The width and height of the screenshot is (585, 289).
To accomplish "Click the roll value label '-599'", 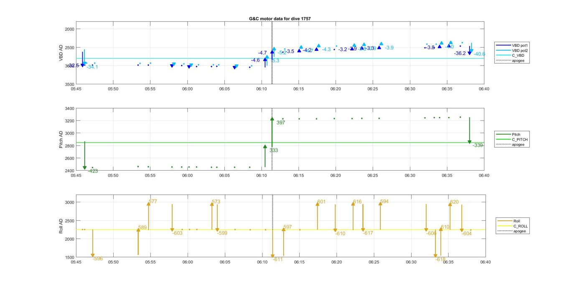I will coord(222,233).
